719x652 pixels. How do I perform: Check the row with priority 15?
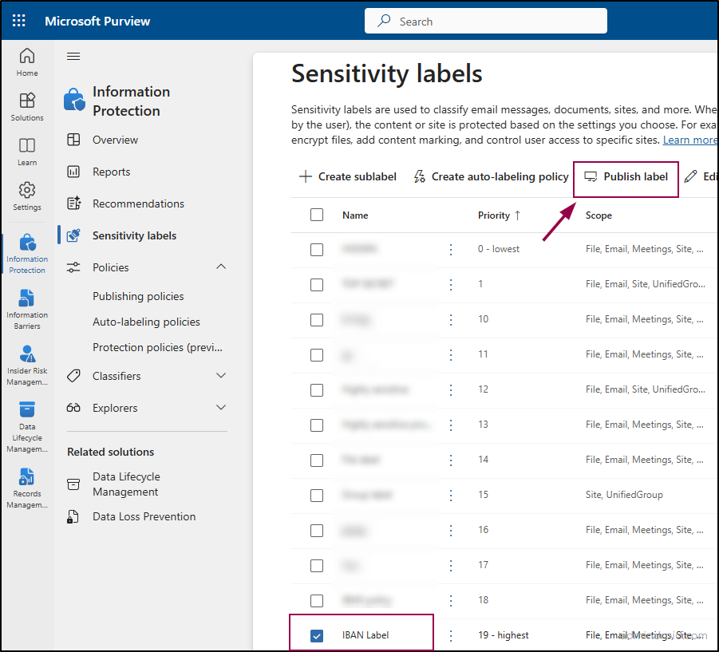317,495
